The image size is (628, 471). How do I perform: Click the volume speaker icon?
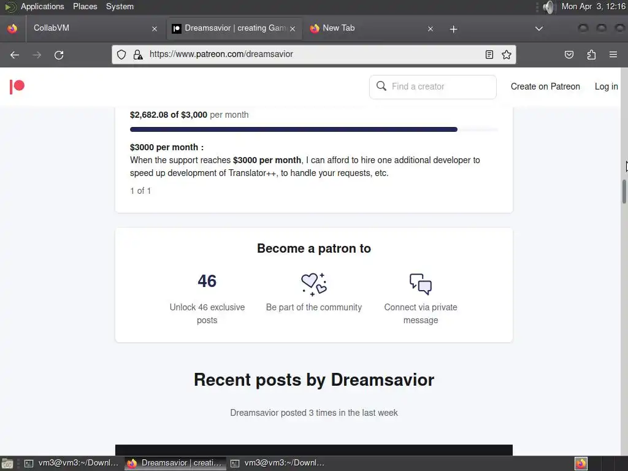point(549,7)
